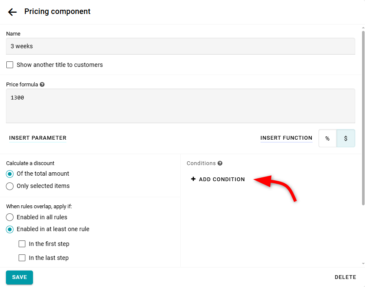Switch to dollar price mode

tap(346, 138)
